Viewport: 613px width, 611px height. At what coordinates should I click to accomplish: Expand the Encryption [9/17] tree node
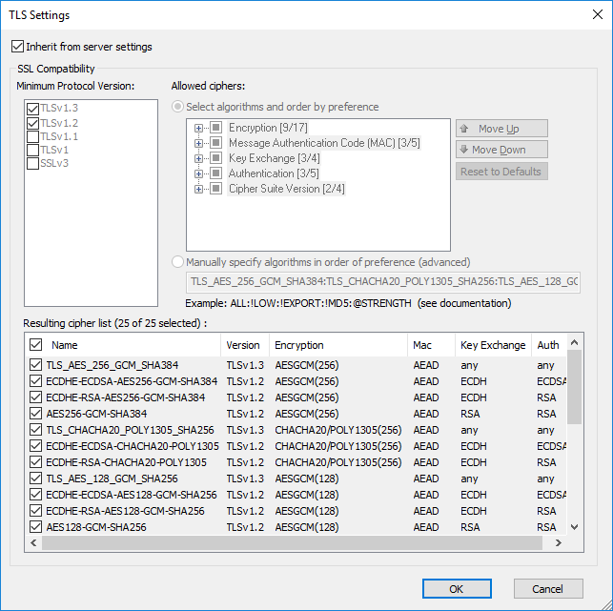199,128
